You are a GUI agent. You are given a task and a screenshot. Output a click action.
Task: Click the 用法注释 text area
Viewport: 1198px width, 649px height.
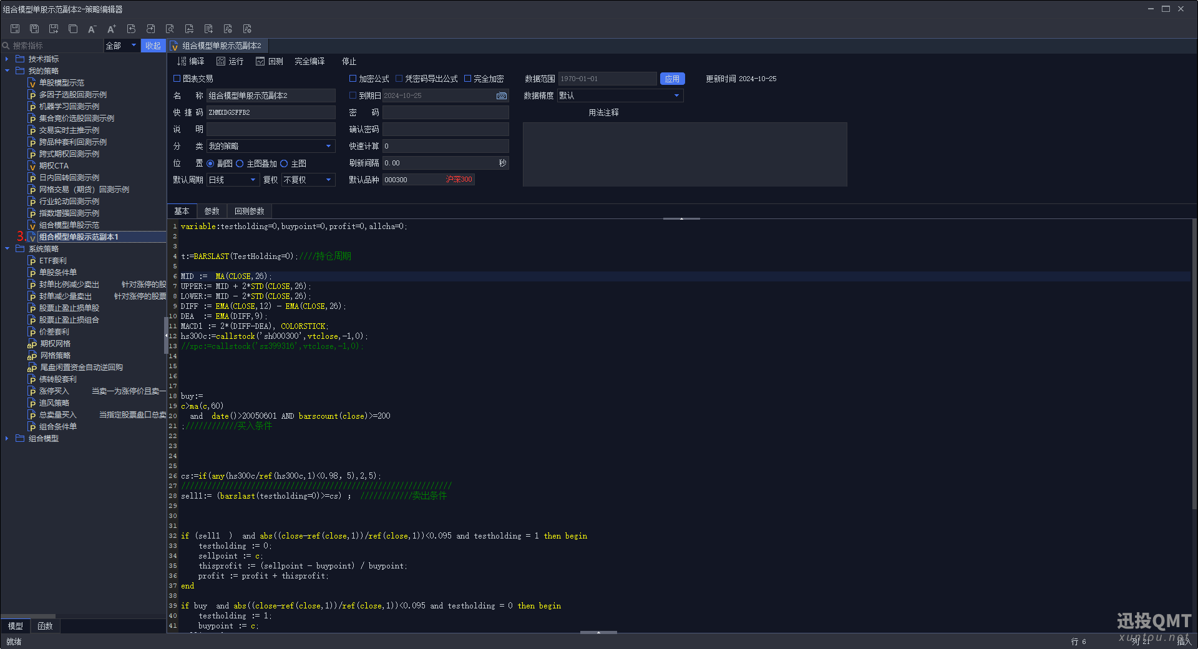[684, 154]
